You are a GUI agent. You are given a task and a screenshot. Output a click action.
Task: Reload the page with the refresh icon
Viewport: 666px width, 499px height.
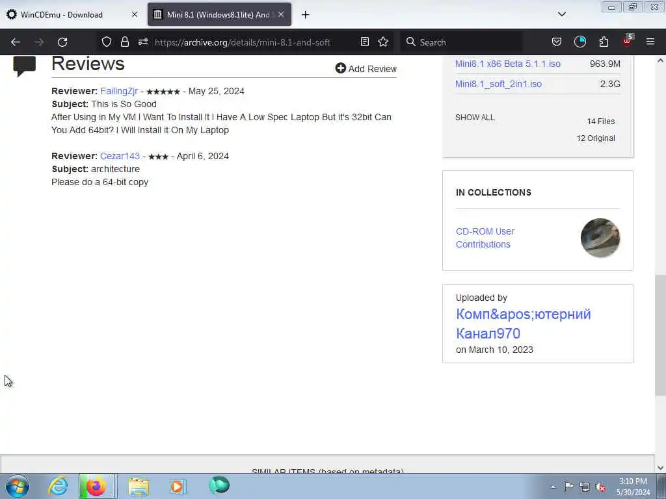click(x=62, y=42)
